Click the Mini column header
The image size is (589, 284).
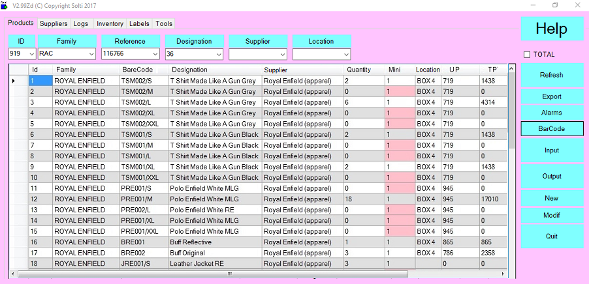pos(399,70)
